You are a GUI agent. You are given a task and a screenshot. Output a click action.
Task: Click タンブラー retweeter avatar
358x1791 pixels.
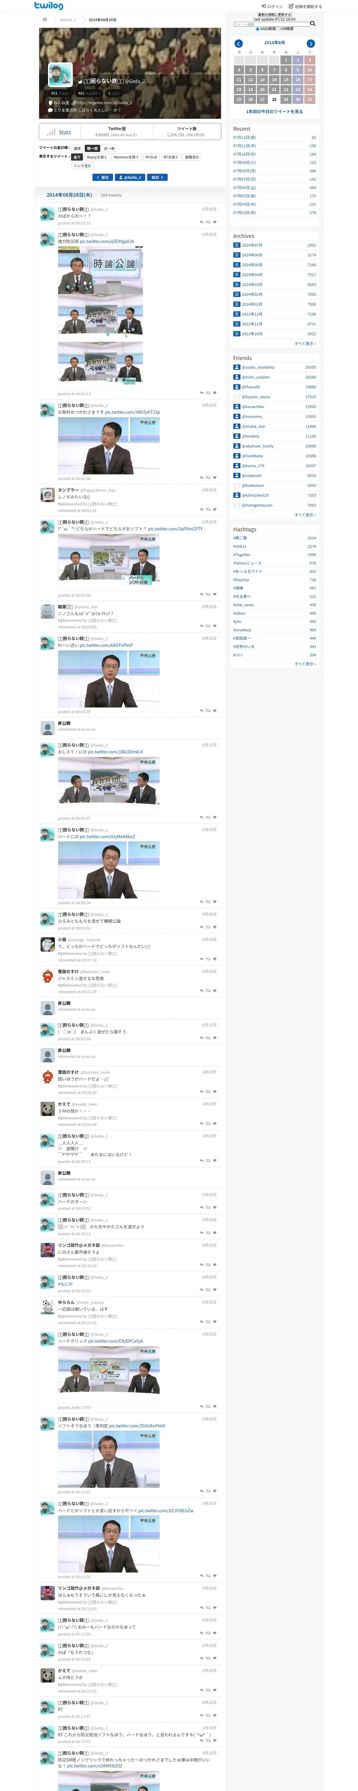[x=47, y=494]
